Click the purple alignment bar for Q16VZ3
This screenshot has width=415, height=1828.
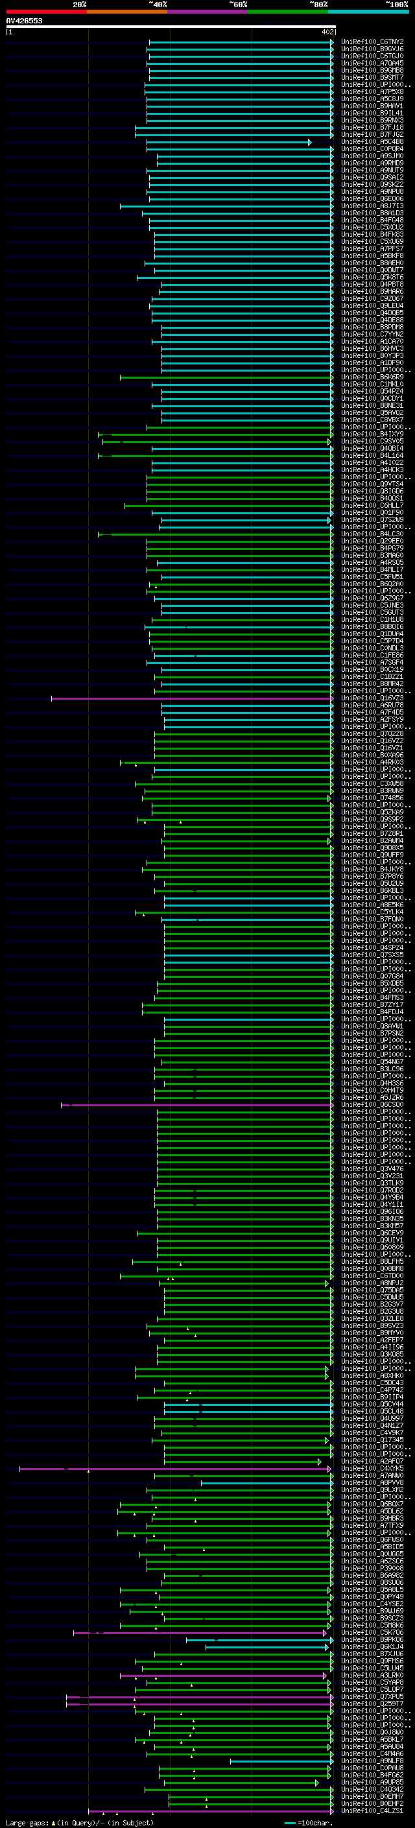tap(191, 698)
